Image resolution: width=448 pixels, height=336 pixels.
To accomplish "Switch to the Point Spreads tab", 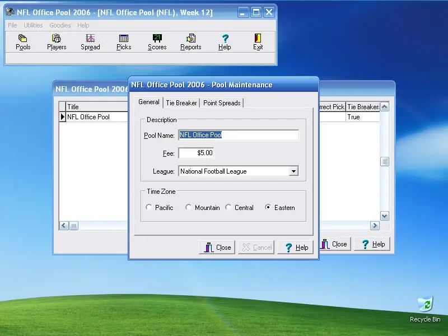I will tap(222, 103).
